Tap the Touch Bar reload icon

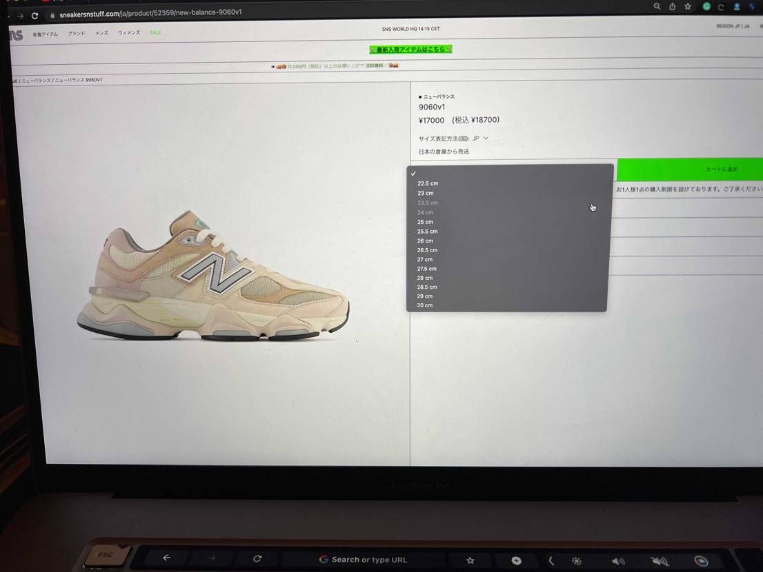click(x=257, y=559)
